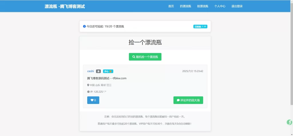Click the heart like button showing 0

click(x=93, y=100)
